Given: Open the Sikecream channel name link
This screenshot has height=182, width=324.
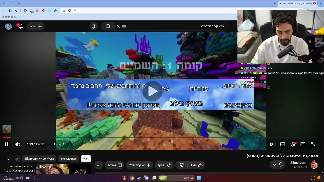Looking at the screenshot, I should 298,163.
